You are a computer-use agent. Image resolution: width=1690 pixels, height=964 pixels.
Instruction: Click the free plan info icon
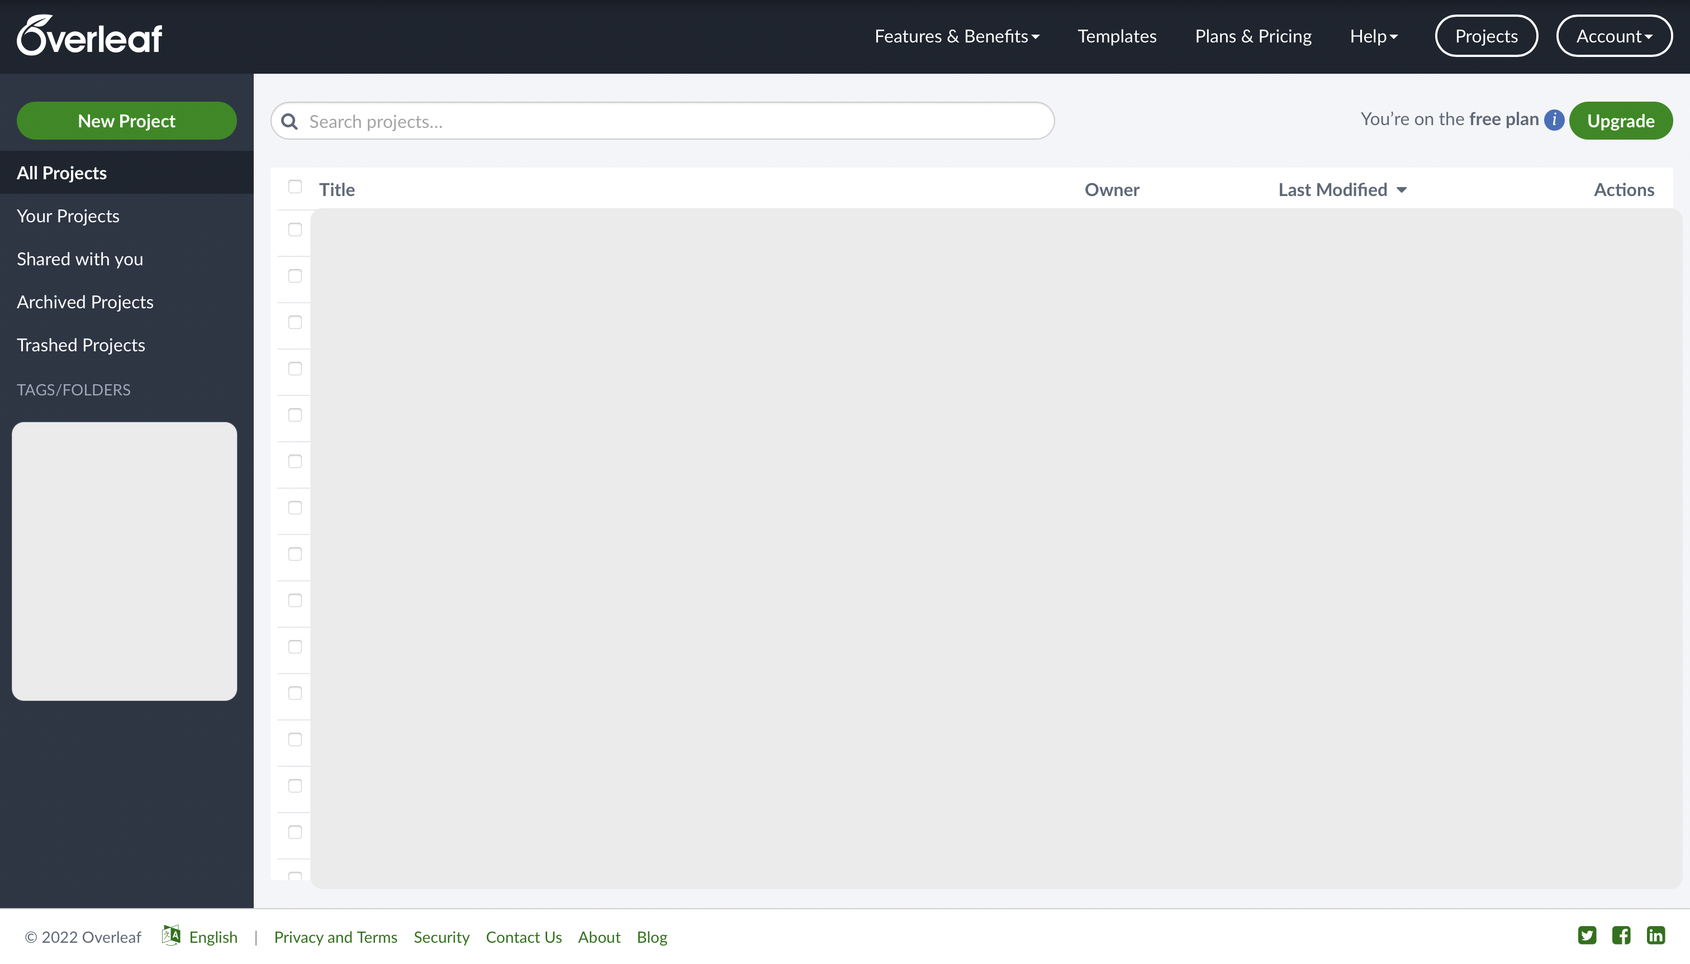pyautogui.click(x=1554, y=120)
